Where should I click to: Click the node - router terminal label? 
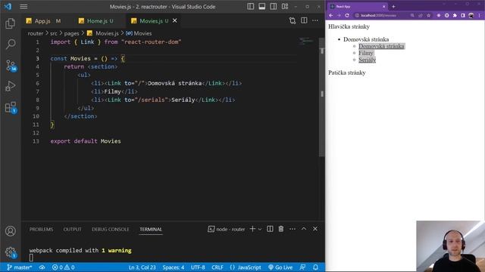[x=227, y=229]
